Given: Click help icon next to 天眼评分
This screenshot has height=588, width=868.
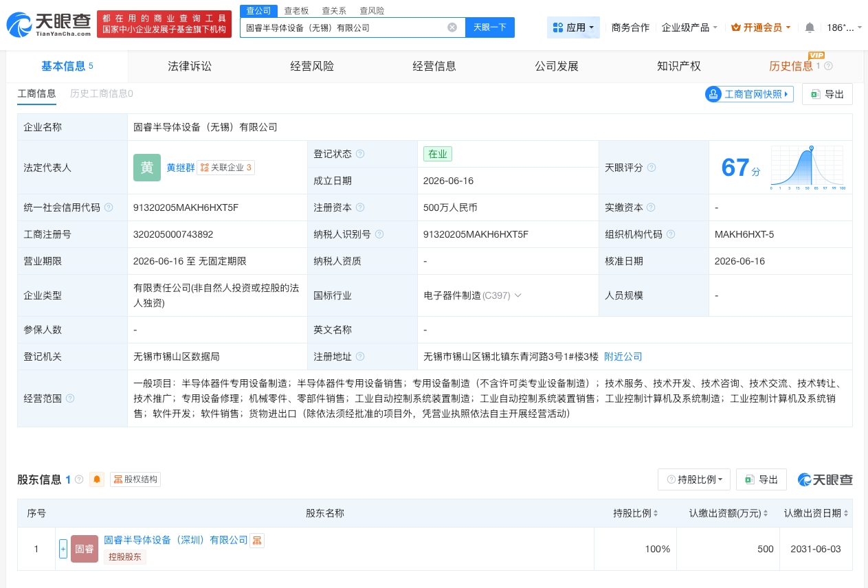Looking at the screenshot, I should [x=652, y=168].
